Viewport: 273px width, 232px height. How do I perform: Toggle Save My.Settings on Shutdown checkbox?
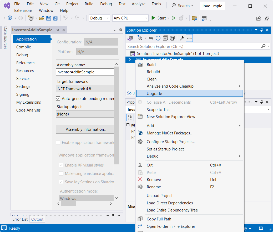click(x=61, y=182)
